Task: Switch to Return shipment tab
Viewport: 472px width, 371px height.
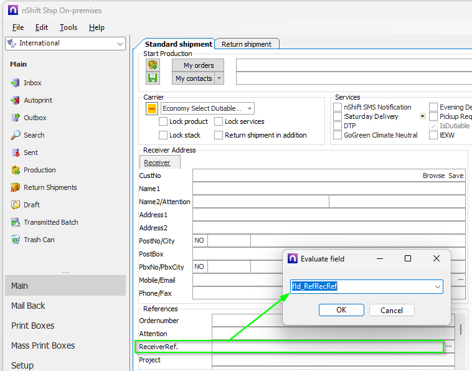Action: pos(247,44)
